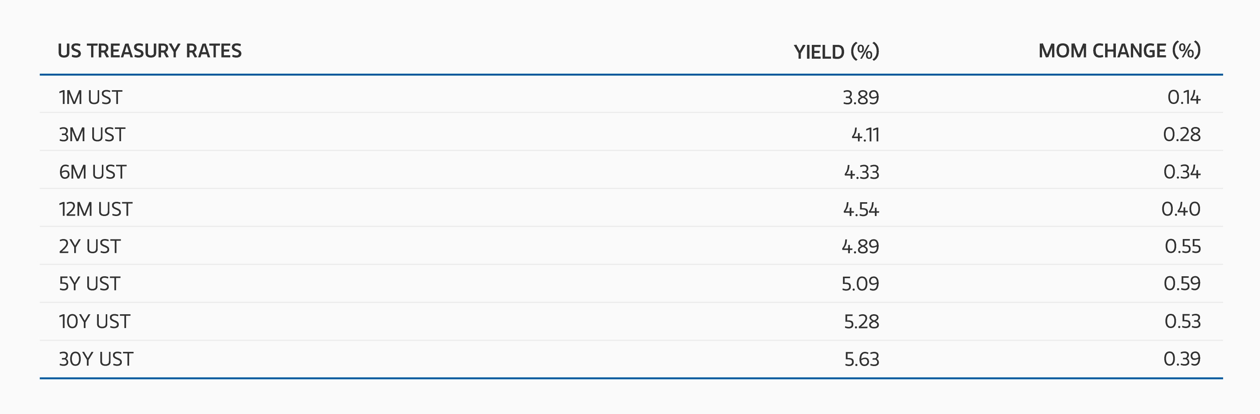
Task: Select the 30Y UST row label
Action: (96, 359)
